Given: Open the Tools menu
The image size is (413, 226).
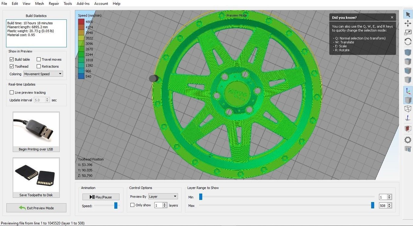Looking at the screenshot, I should point(68,4).
